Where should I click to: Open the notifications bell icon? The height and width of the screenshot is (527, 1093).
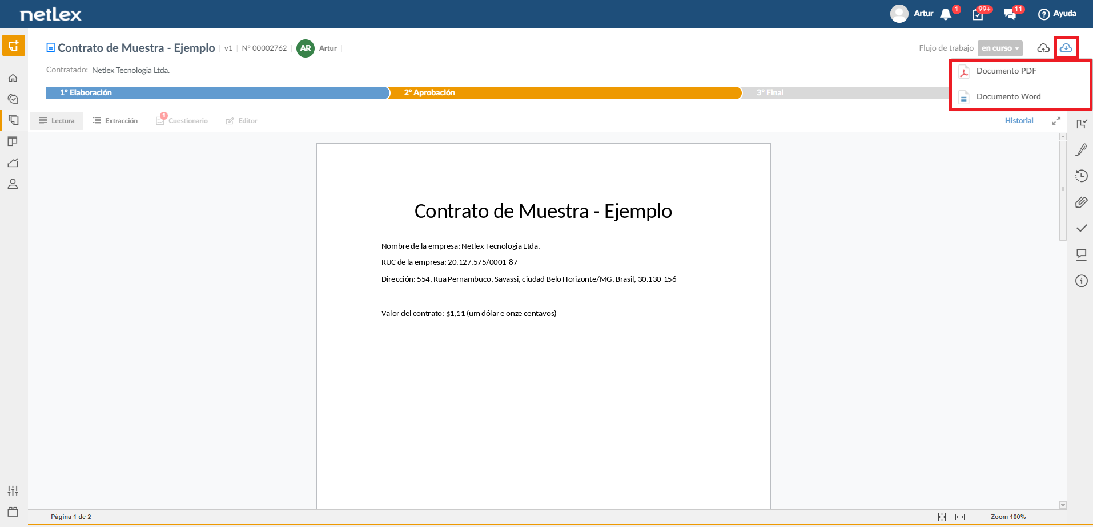tap(946, 14)
